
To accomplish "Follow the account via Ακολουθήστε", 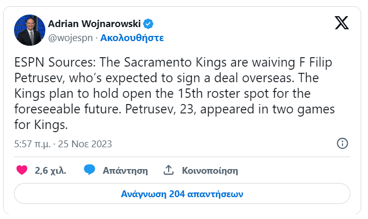I will (132, 37).
